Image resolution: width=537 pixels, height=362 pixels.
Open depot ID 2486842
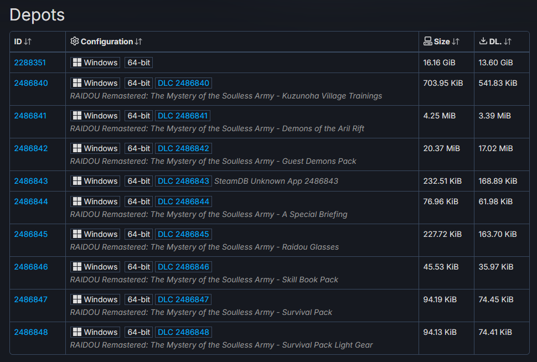click(x=31, y=148)
